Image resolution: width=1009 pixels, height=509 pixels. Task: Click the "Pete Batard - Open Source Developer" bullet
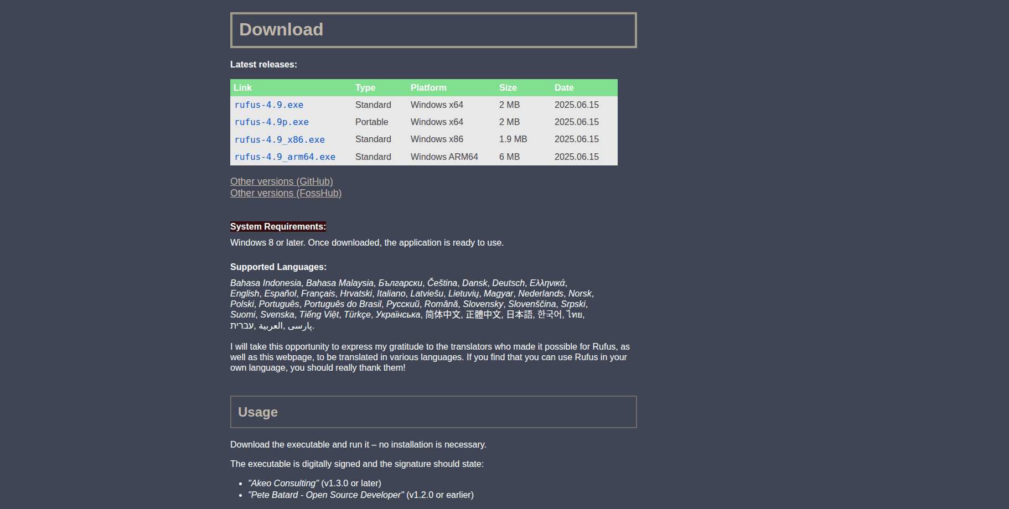click(x=361, y=495)
